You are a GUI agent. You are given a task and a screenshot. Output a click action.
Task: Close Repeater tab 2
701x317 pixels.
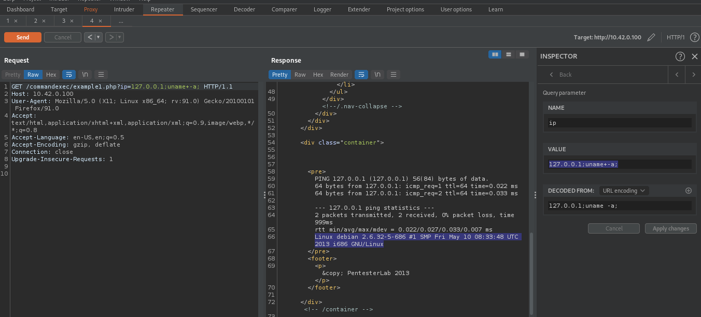44,21
